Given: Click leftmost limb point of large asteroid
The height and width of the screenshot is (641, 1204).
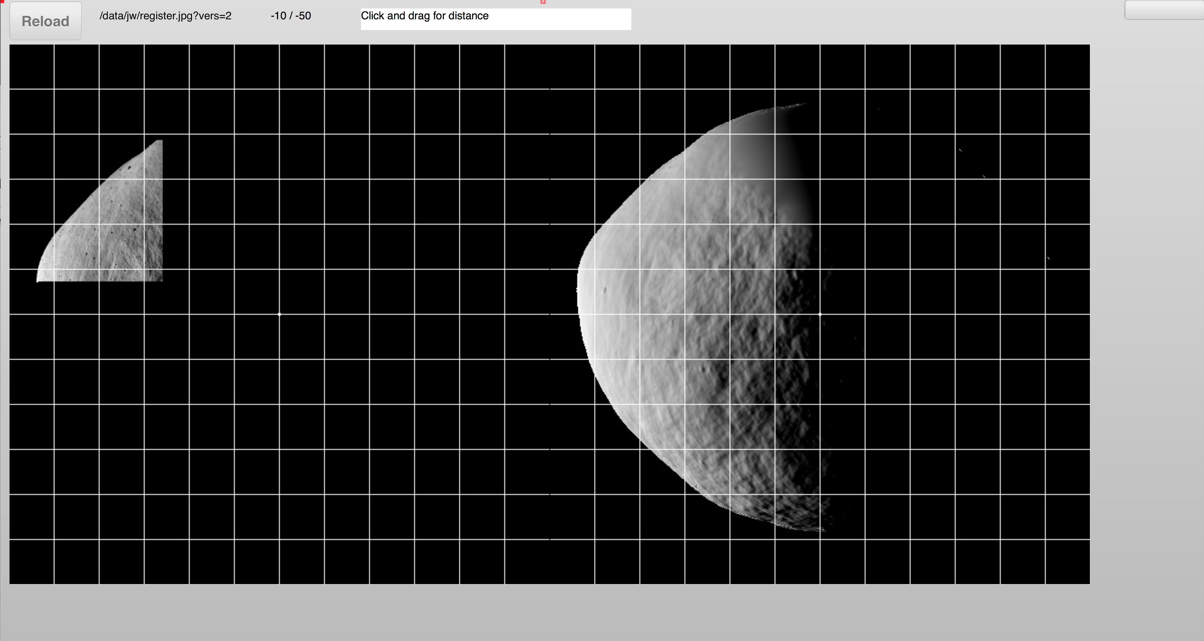Looking at the screenshot, I should pos(578,290).
